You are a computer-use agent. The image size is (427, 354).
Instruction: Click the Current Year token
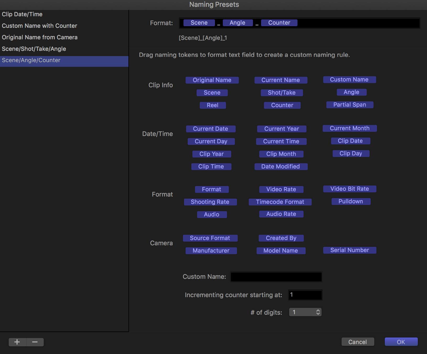click(x=282, y=129)
